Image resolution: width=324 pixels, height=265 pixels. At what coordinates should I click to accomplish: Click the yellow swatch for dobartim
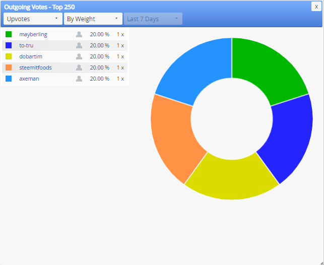pos(9,56)
